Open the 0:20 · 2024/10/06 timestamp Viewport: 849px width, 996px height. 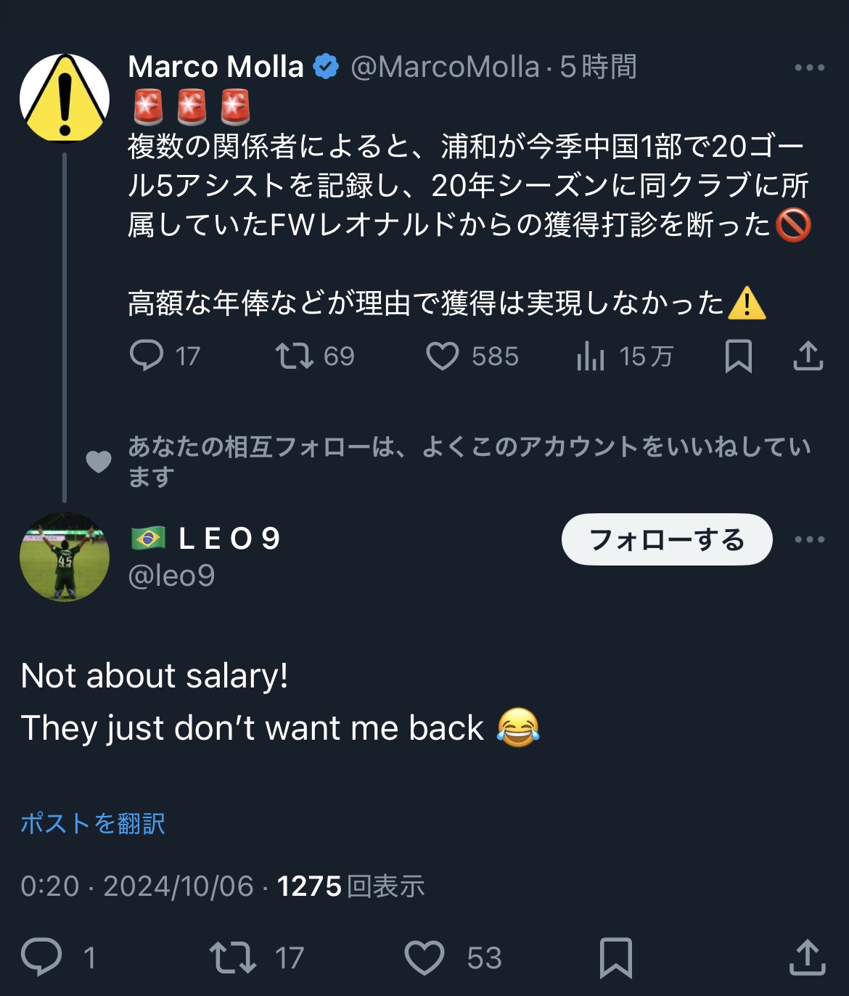(x=137, y=886)
